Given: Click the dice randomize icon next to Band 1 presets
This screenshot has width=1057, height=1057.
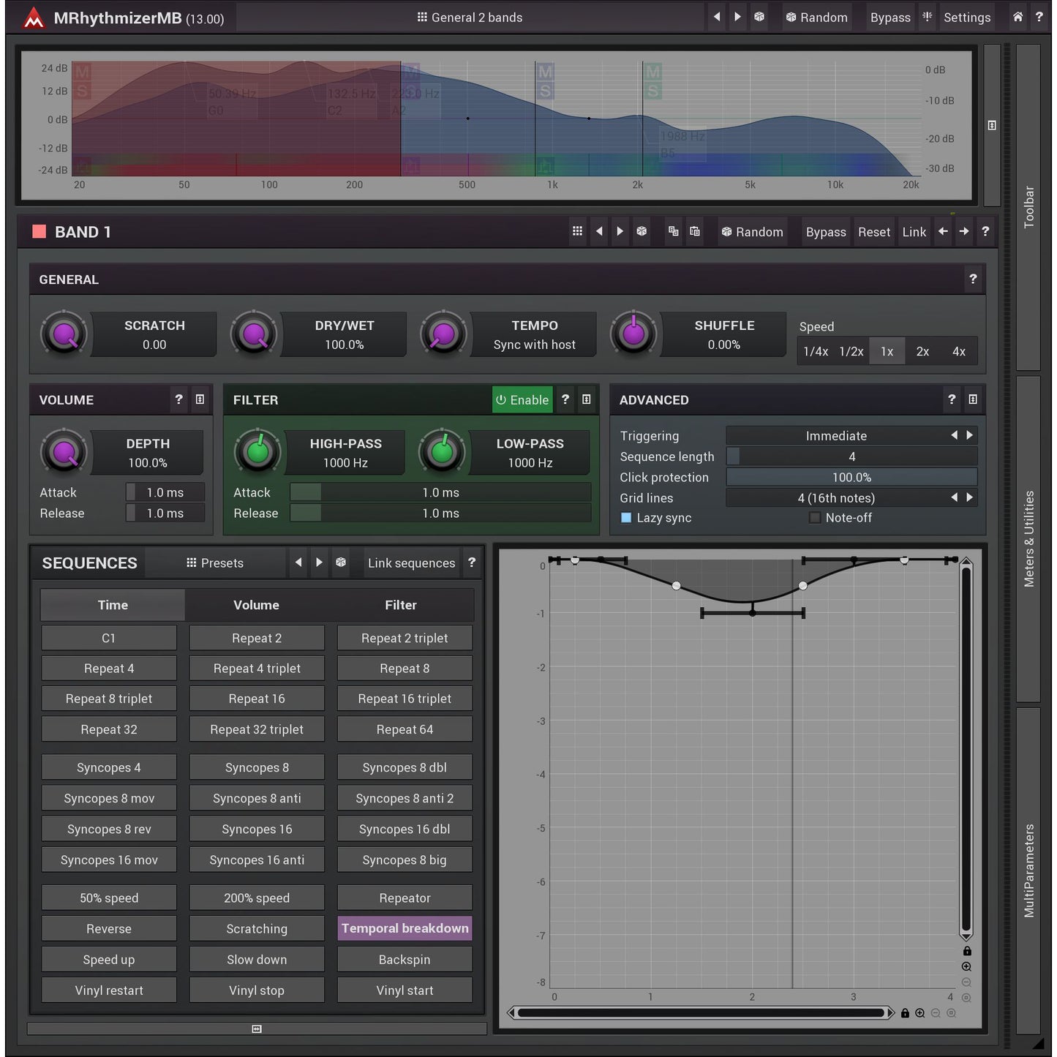Looking at the screenshot, I should click(x=642, y=231).
